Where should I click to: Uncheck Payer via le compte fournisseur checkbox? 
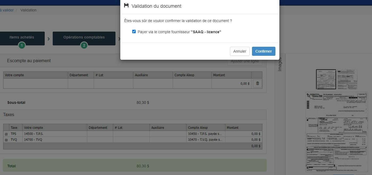[134, 32]
